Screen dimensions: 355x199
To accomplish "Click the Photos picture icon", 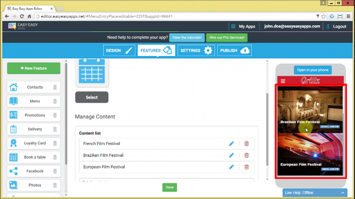I will click(x=13, y=185).
